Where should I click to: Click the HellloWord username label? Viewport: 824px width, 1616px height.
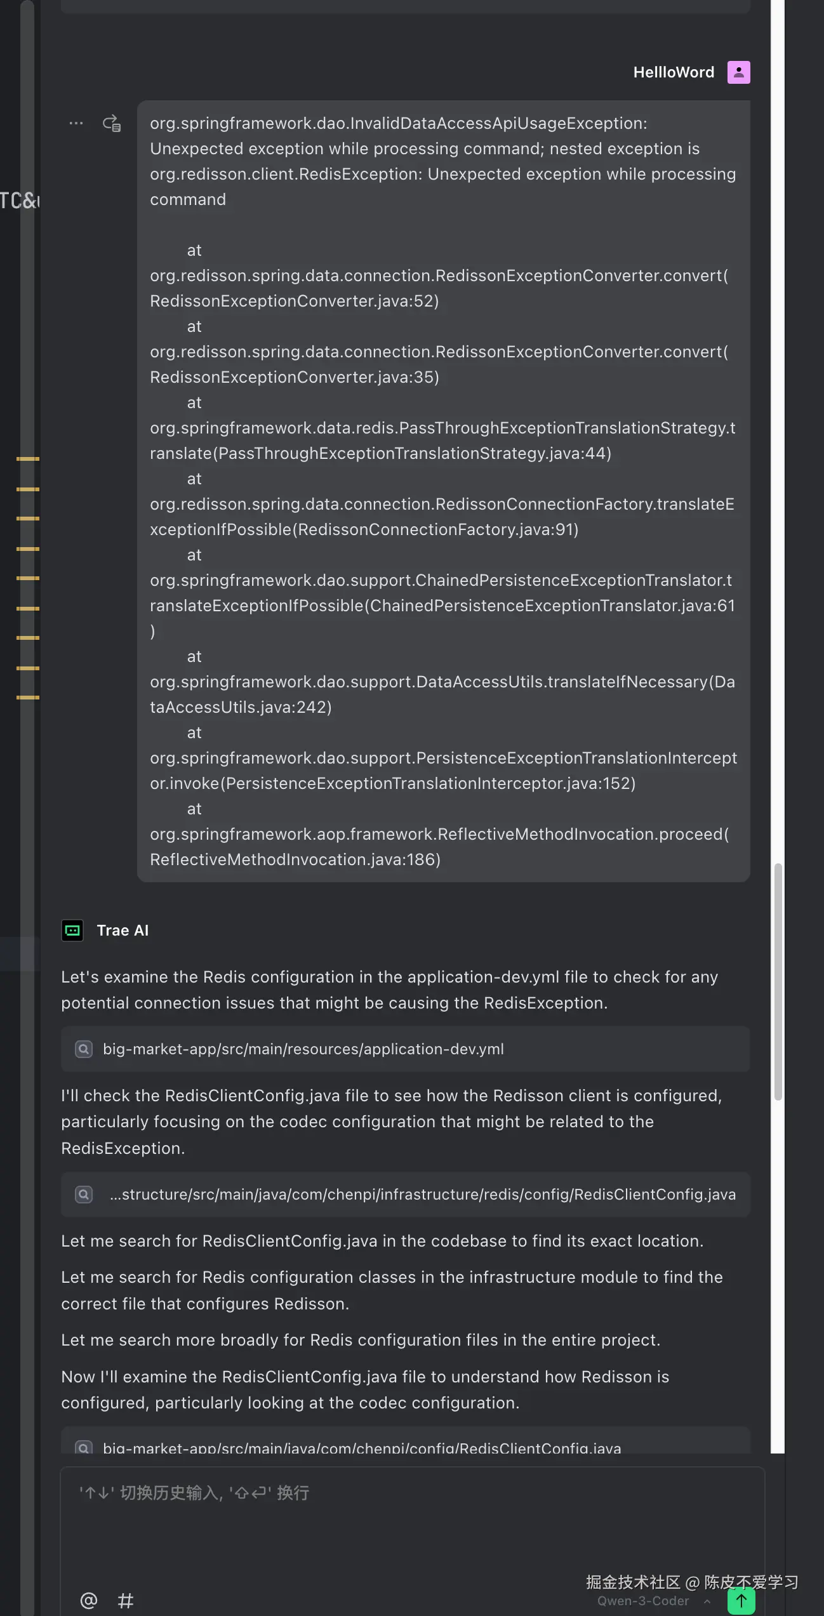coord(674,72)
